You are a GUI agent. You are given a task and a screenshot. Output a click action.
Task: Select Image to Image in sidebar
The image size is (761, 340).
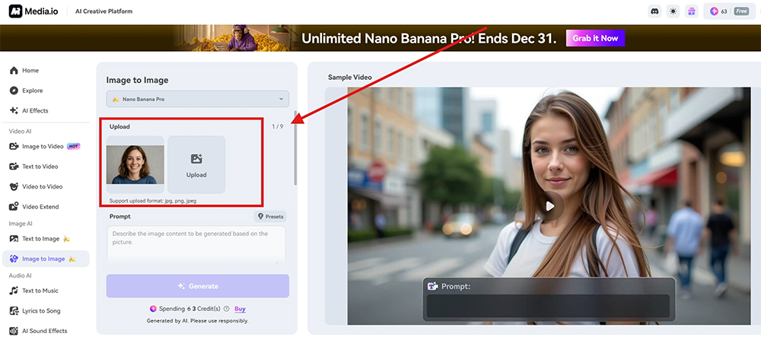coord(46,259)
